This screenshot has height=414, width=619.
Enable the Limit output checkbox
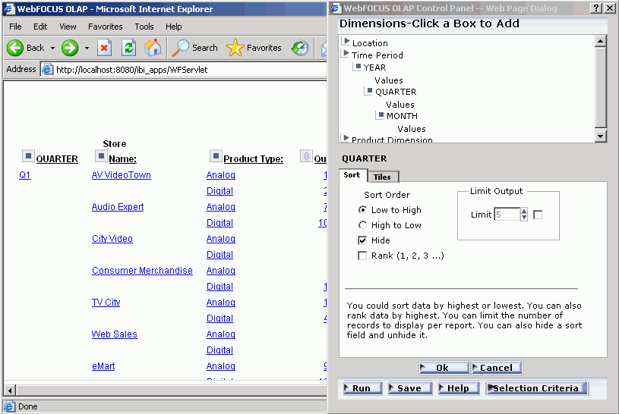[x=538, y=215]
